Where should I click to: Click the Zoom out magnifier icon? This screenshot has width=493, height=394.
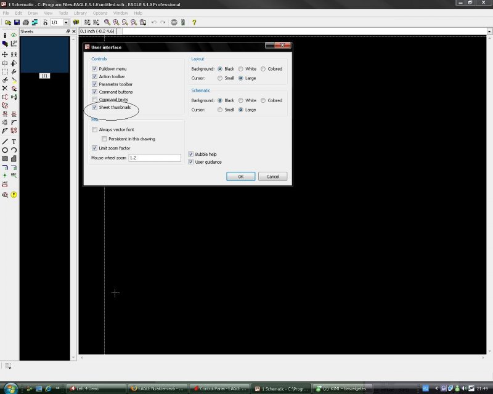point(125,22)
